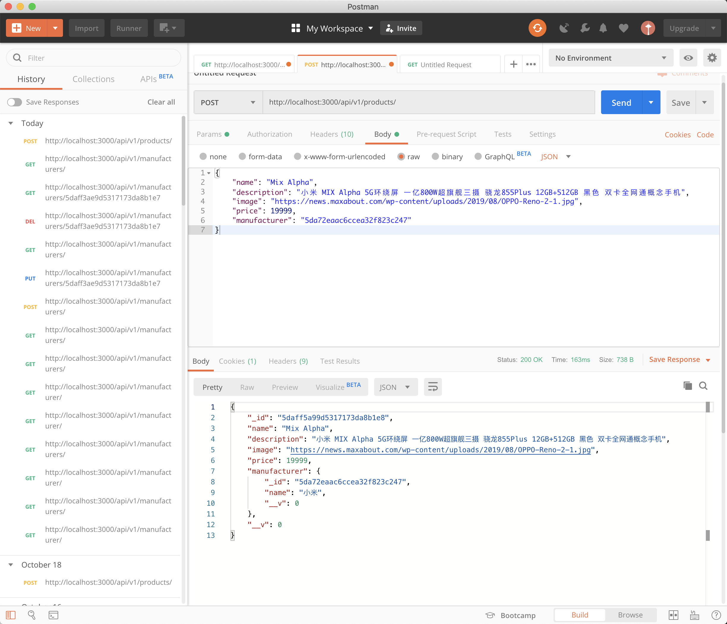Click the sync status icon

coord(537,28)
